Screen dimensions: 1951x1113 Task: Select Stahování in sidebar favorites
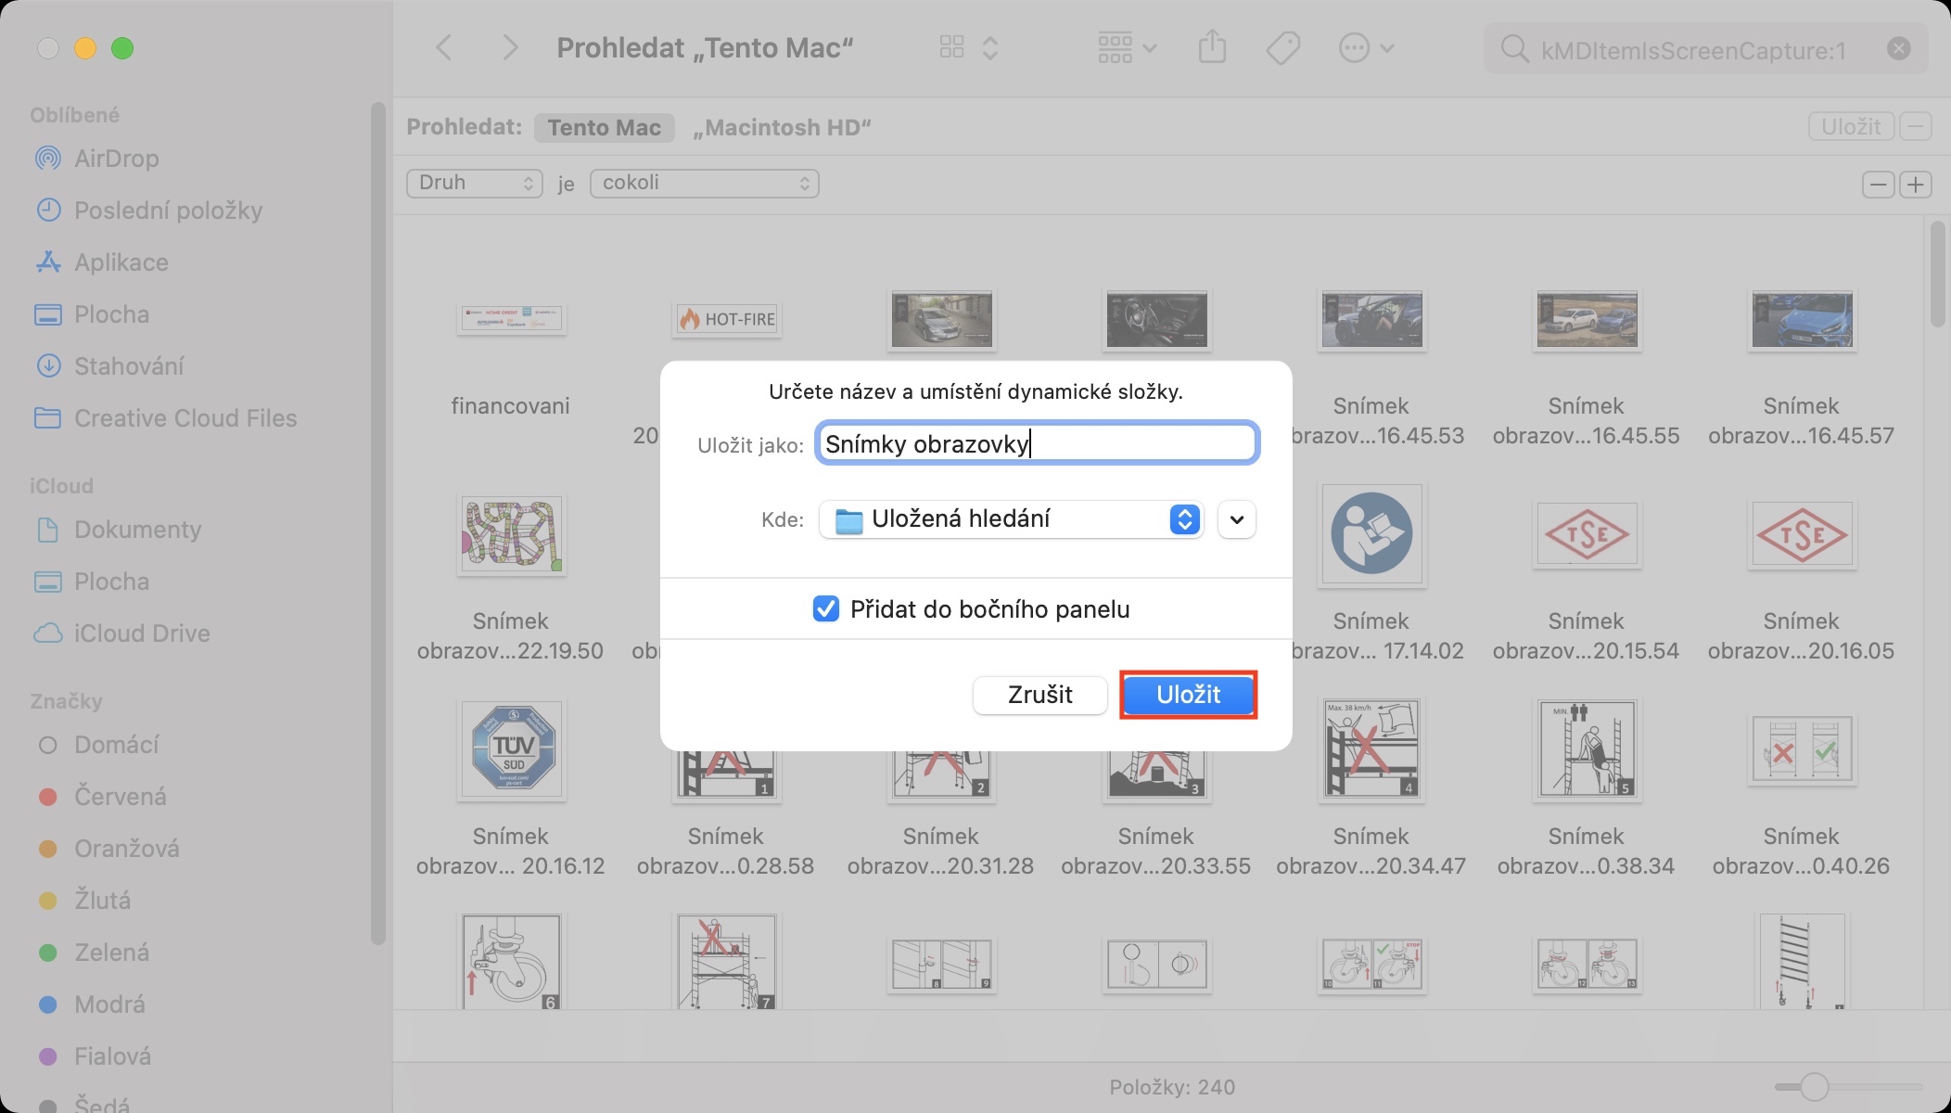point(128,366)
